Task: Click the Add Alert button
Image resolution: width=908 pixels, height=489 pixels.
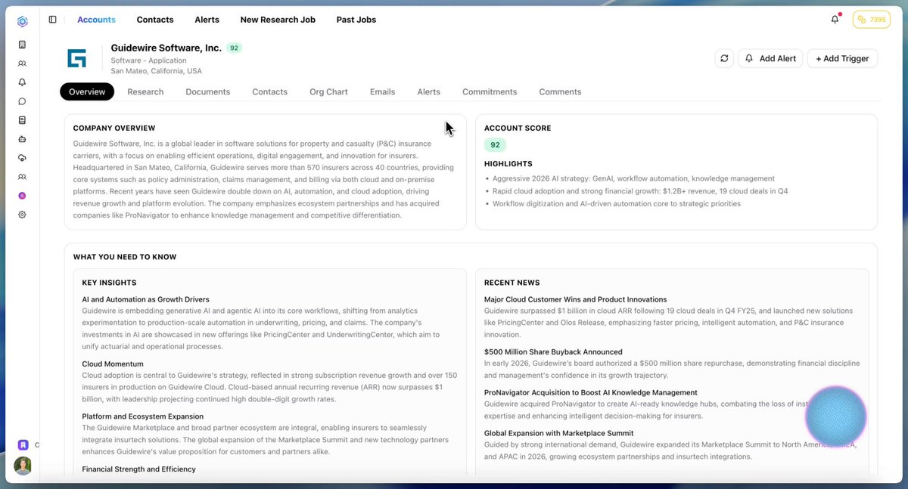Action: click(x=770, y=58)
